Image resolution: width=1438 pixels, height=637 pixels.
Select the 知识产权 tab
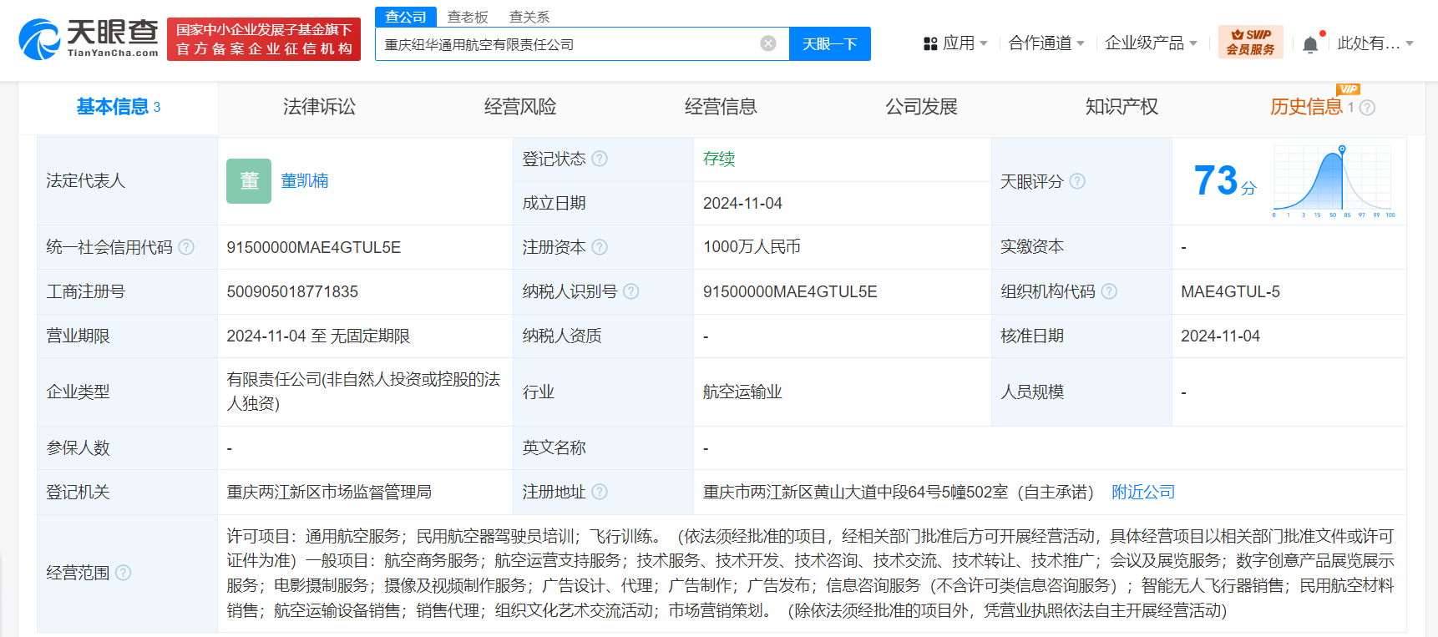[1122, 107]
